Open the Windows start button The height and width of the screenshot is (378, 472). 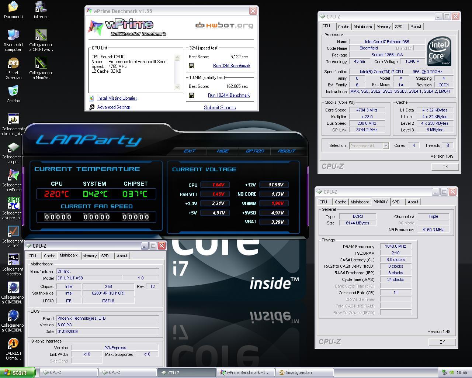pos(18,372)
